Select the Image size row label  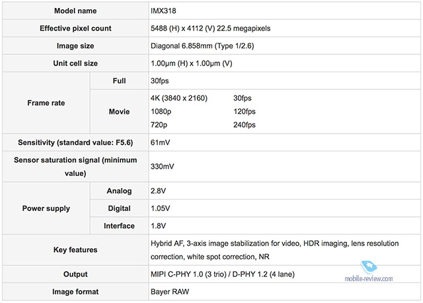pyautogui.click(x=75, y=46)
